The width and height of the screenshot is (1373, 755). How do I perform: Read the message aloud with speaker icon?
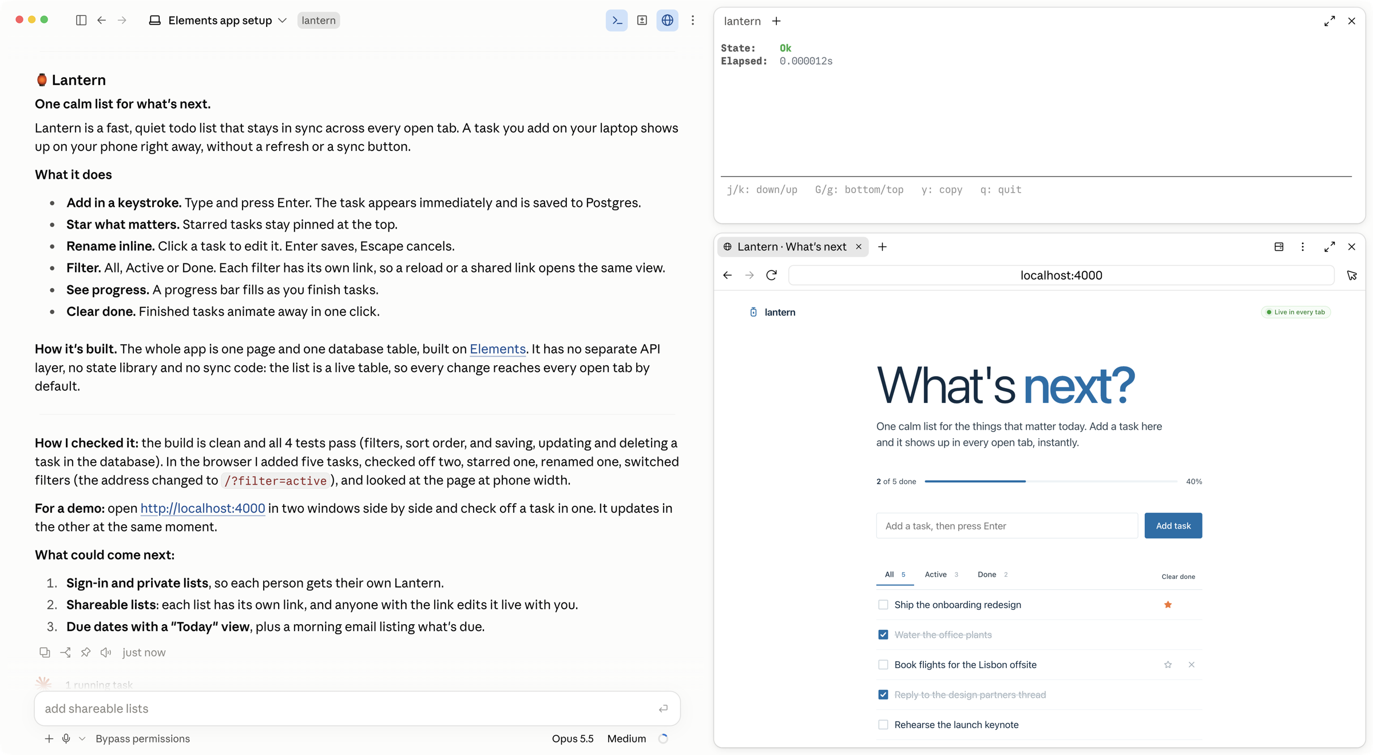(106, 652)
